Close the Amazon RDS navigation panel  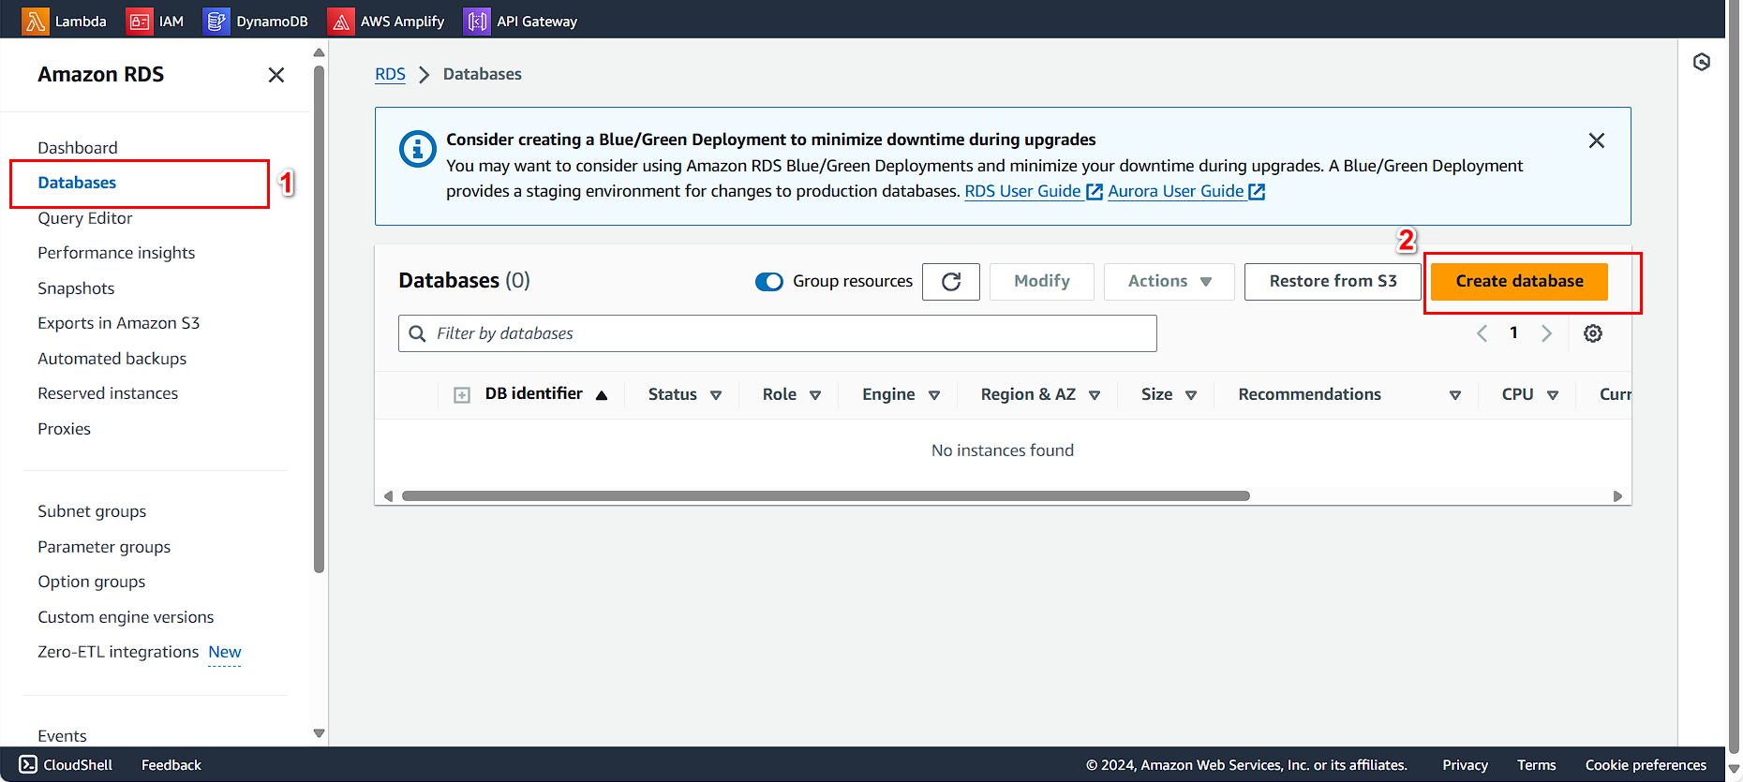276,75
